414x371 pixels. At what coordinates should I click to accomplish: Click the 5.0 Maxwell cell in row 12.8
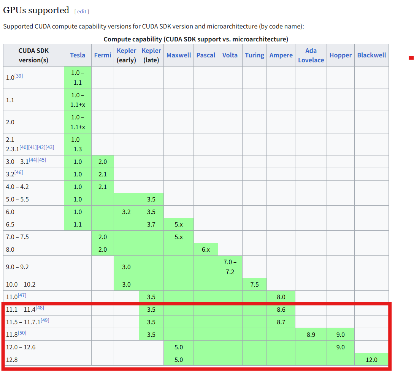[x=179, y=360]
